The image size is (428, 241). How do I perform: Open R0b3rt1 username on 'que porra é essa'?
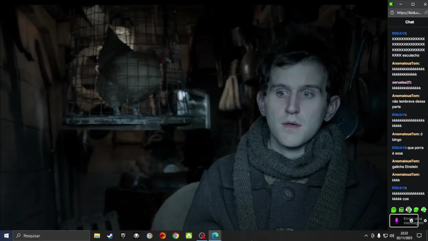399,148
